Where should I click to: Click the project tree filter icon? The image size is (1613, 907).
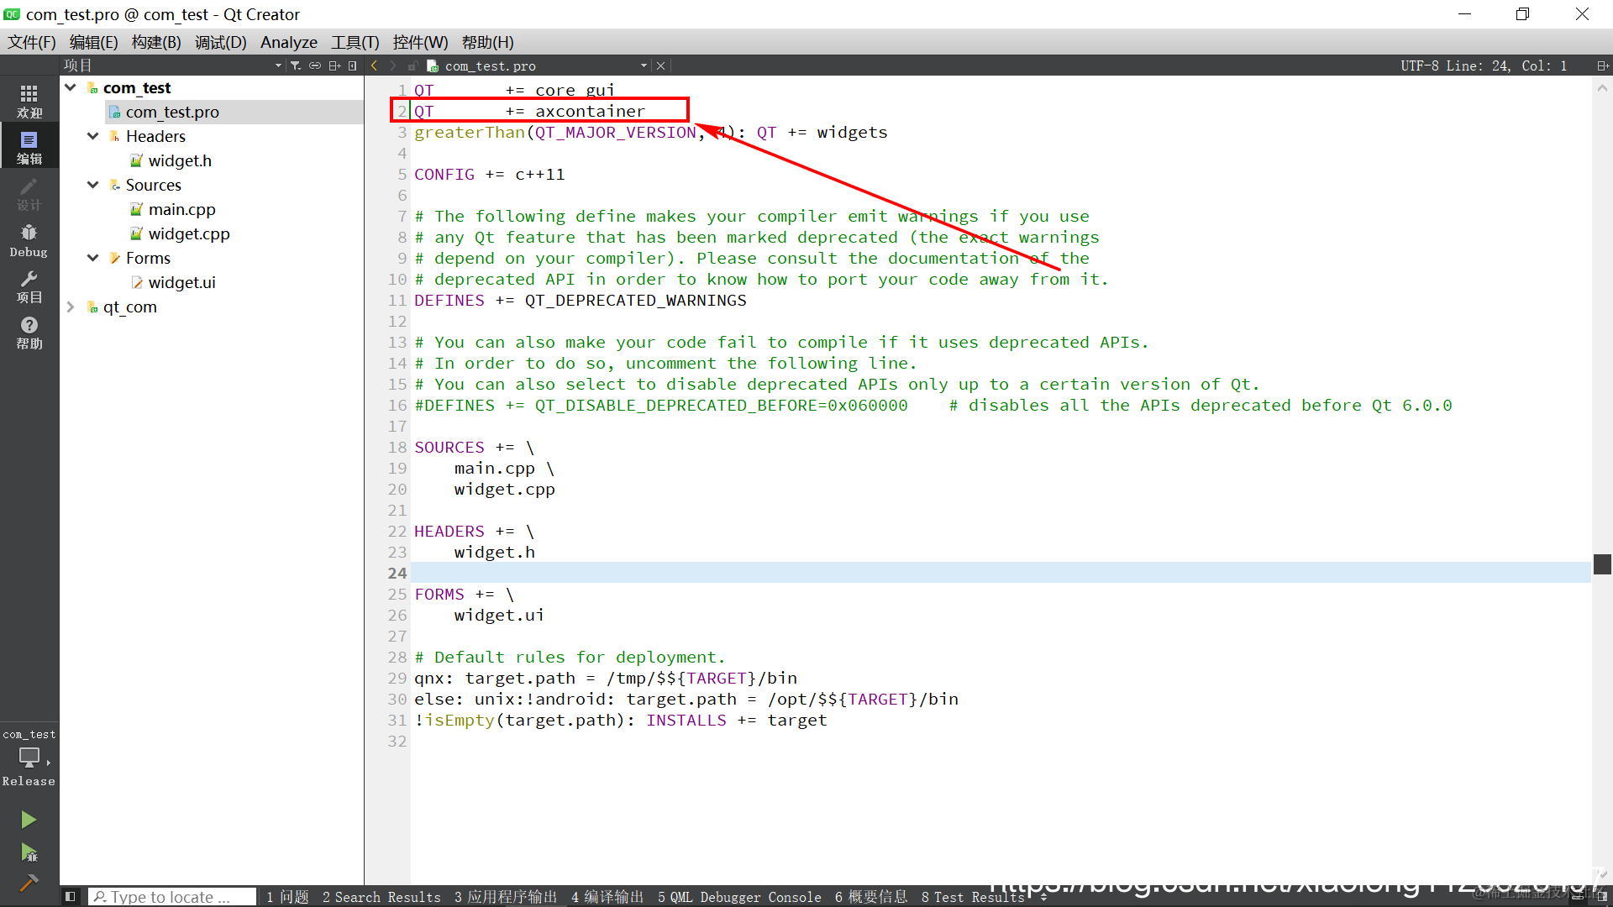click(x=296, y=66)
